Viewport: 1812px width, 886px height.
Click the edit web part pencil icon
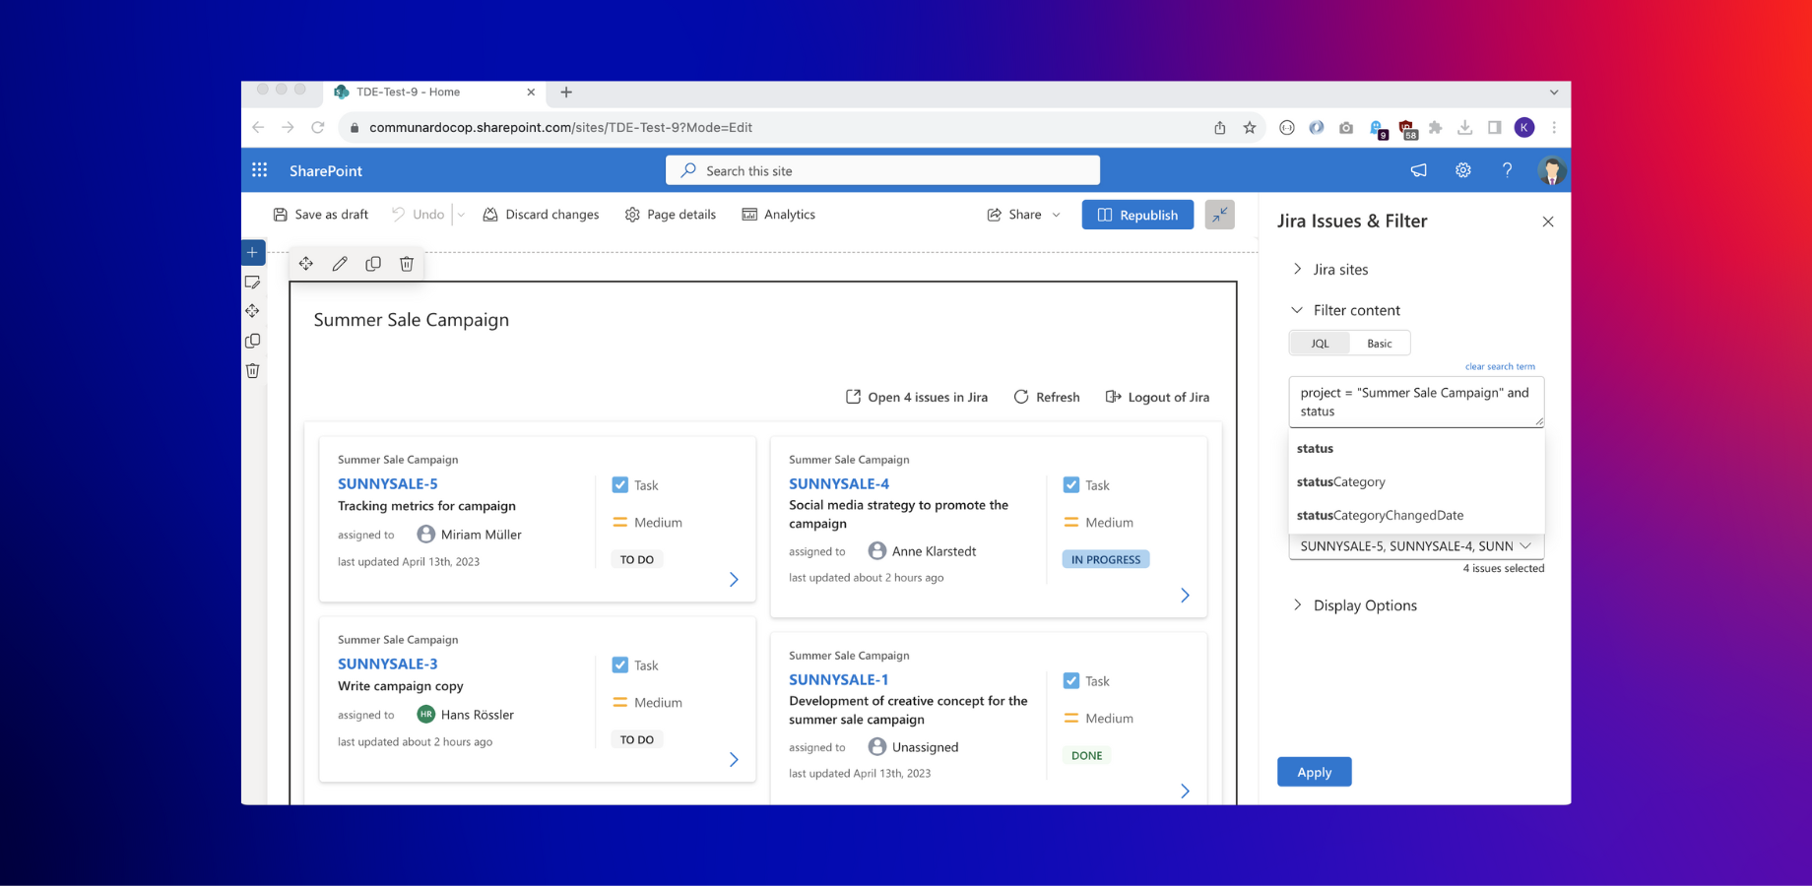point(340,264)
